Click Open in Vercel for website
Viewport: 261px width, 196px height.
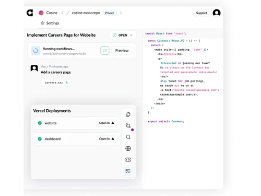coord(106,123)
